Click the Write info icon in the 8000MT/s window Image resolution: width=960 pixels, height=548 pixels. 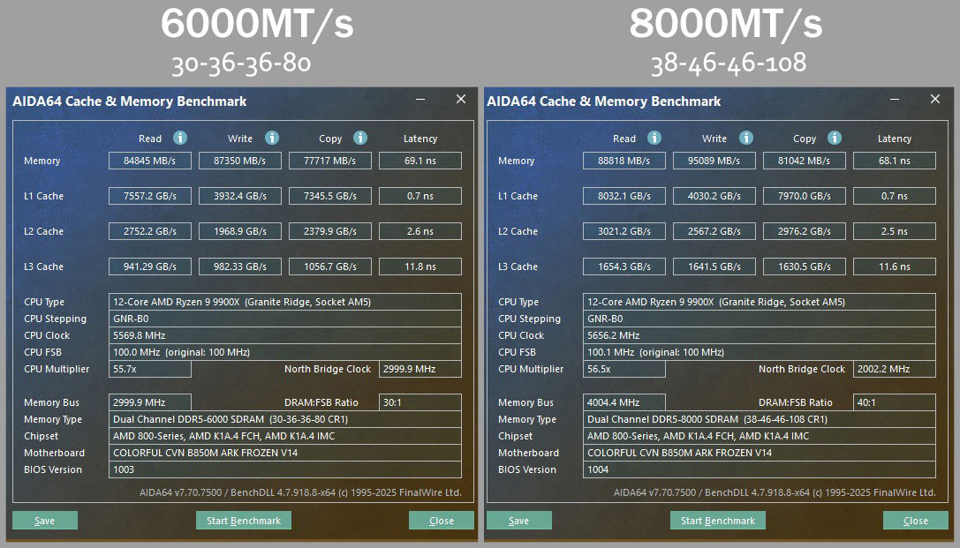(x=745, y=138)
